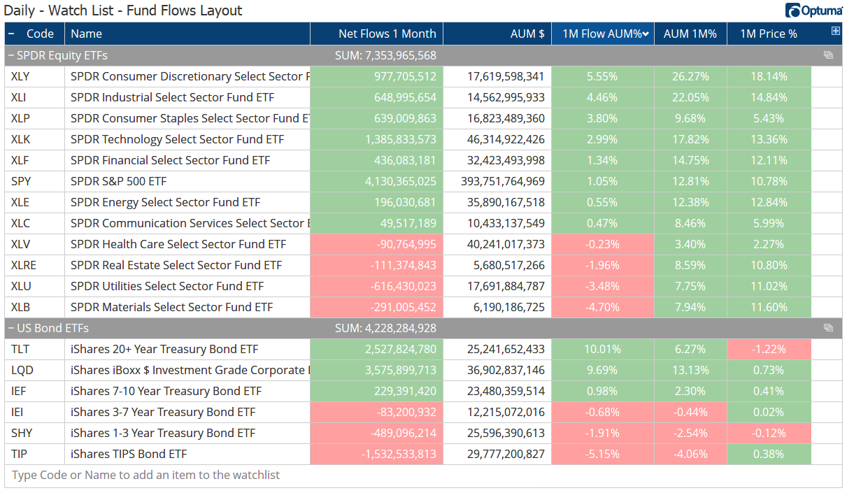Select the IEF code cell

pos(35,391)
